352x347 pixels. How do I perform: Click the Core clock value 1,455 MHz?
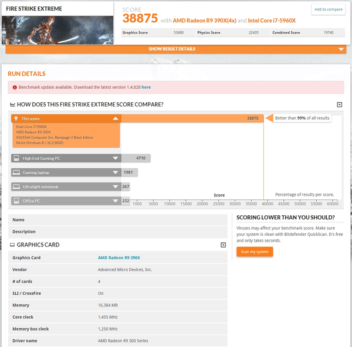coord(108,317)
